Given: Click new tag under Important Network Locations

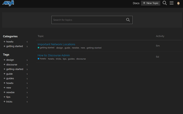Looking at the screenshot, I should (83, 48).
